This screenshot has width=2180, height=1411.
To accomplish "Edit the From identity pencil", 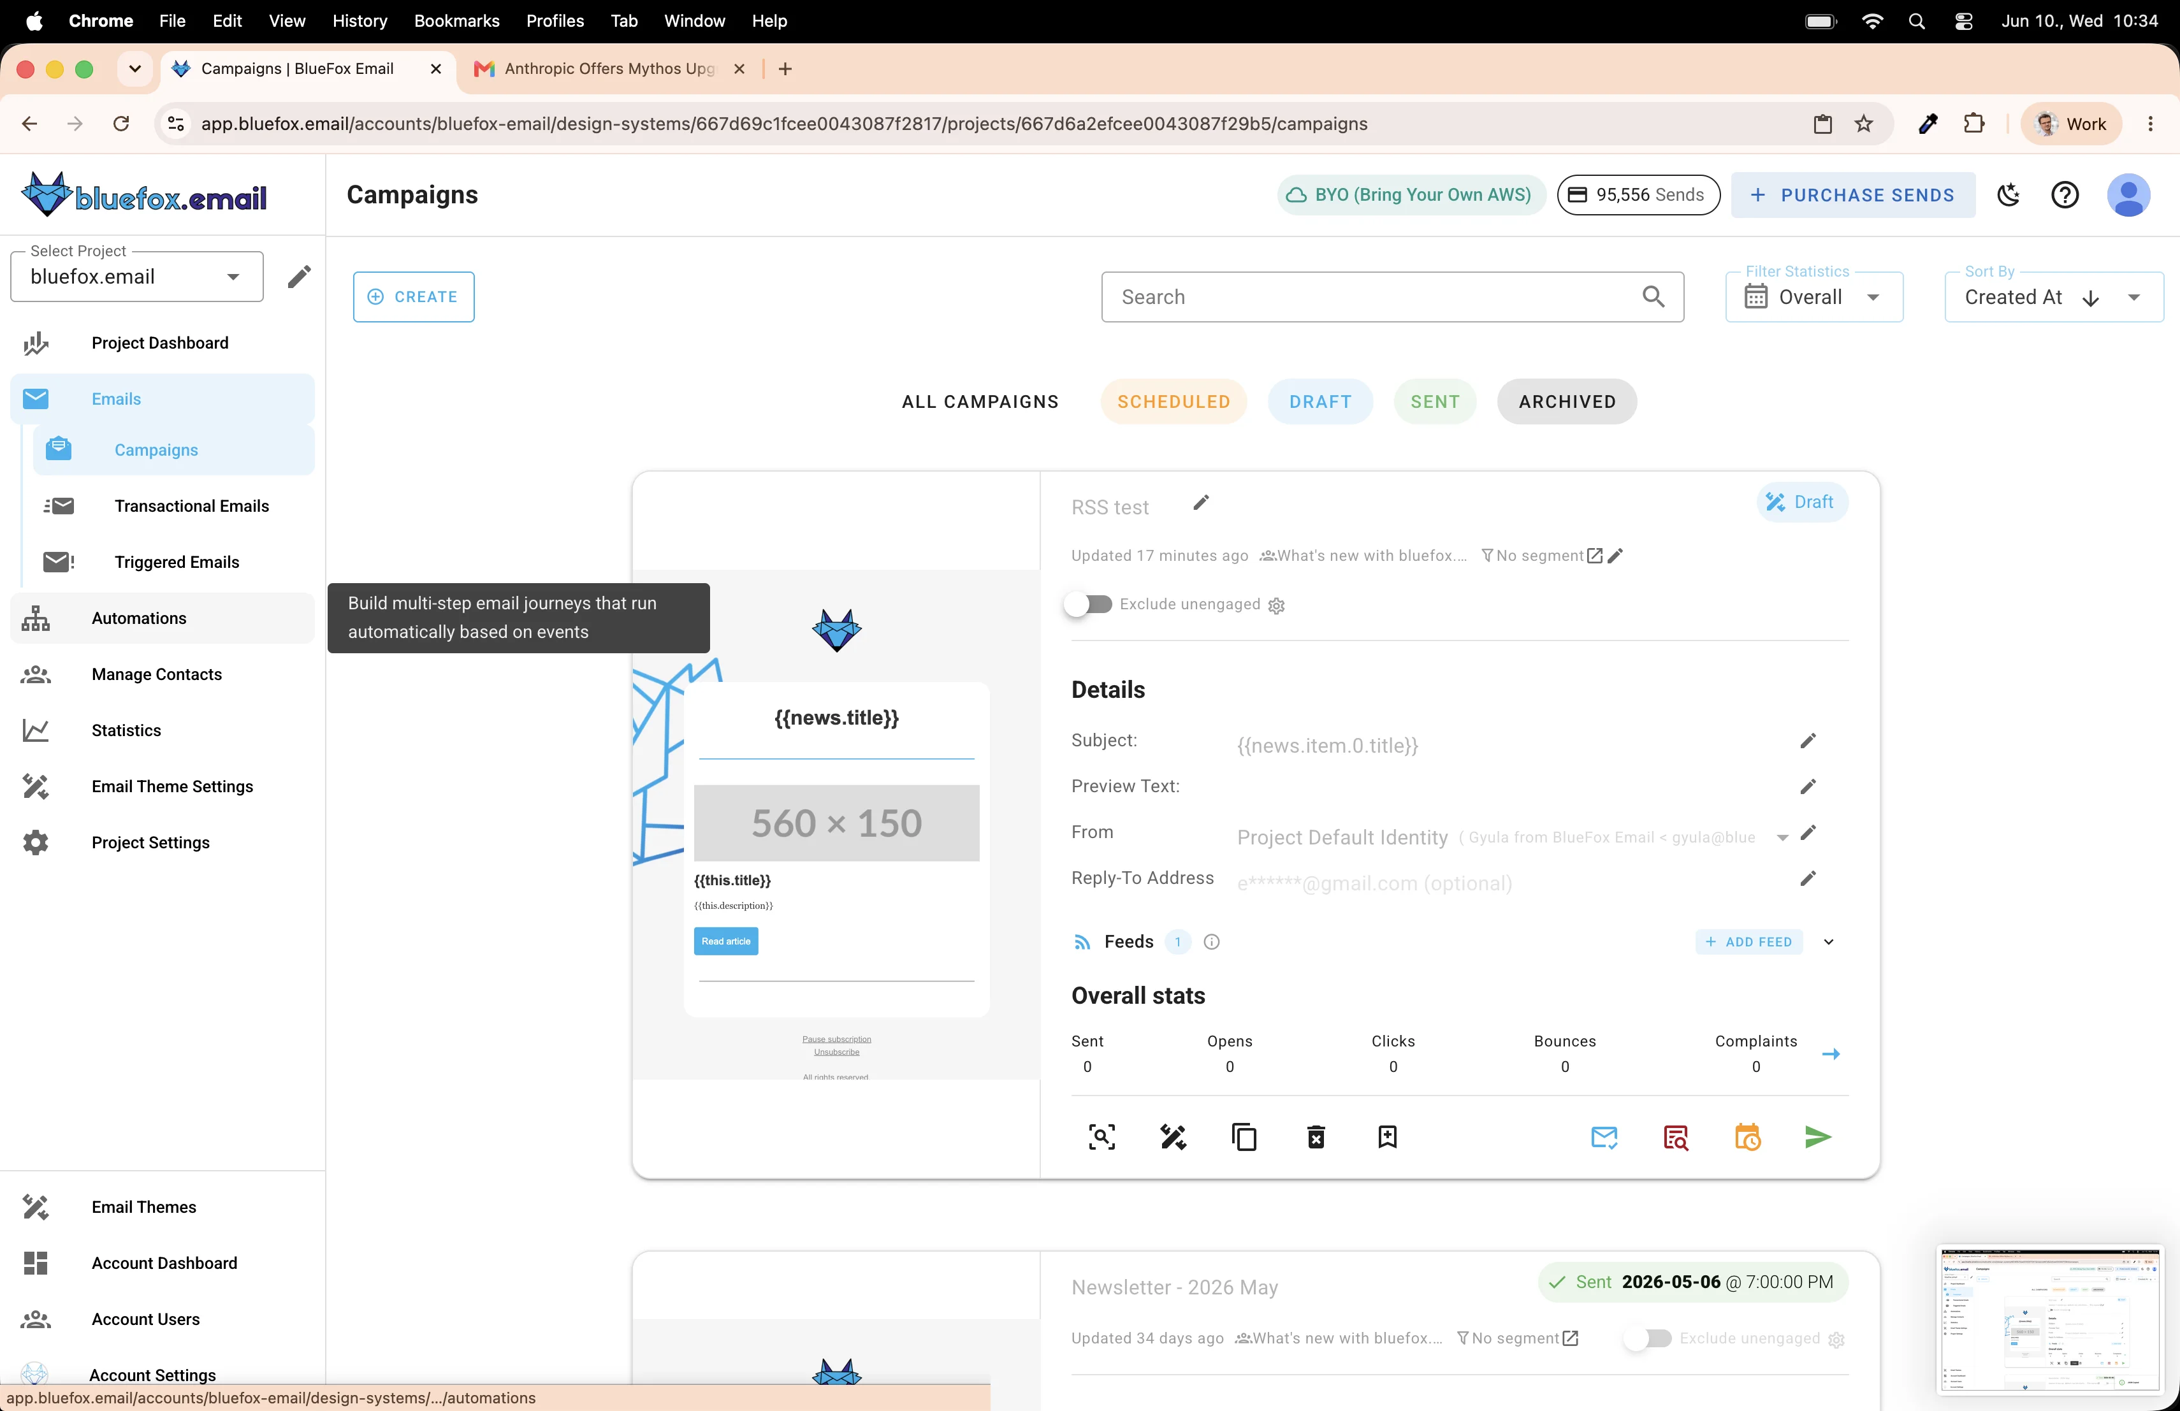I will (x=1807, y=832).
